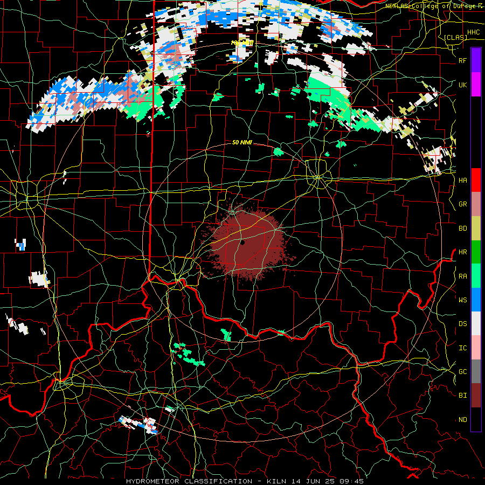Click the BD olive legend swatch
The image size is (485, 485).
point(476,228)
